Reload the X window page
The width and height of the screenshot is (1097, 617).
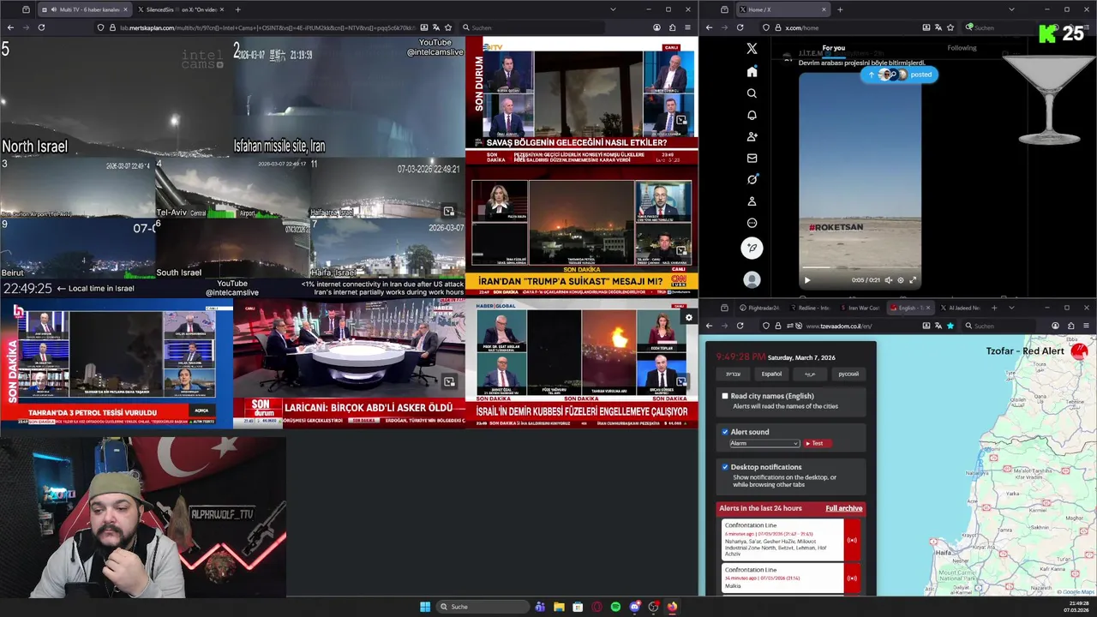pyautogui.click(x=740, y=27)
